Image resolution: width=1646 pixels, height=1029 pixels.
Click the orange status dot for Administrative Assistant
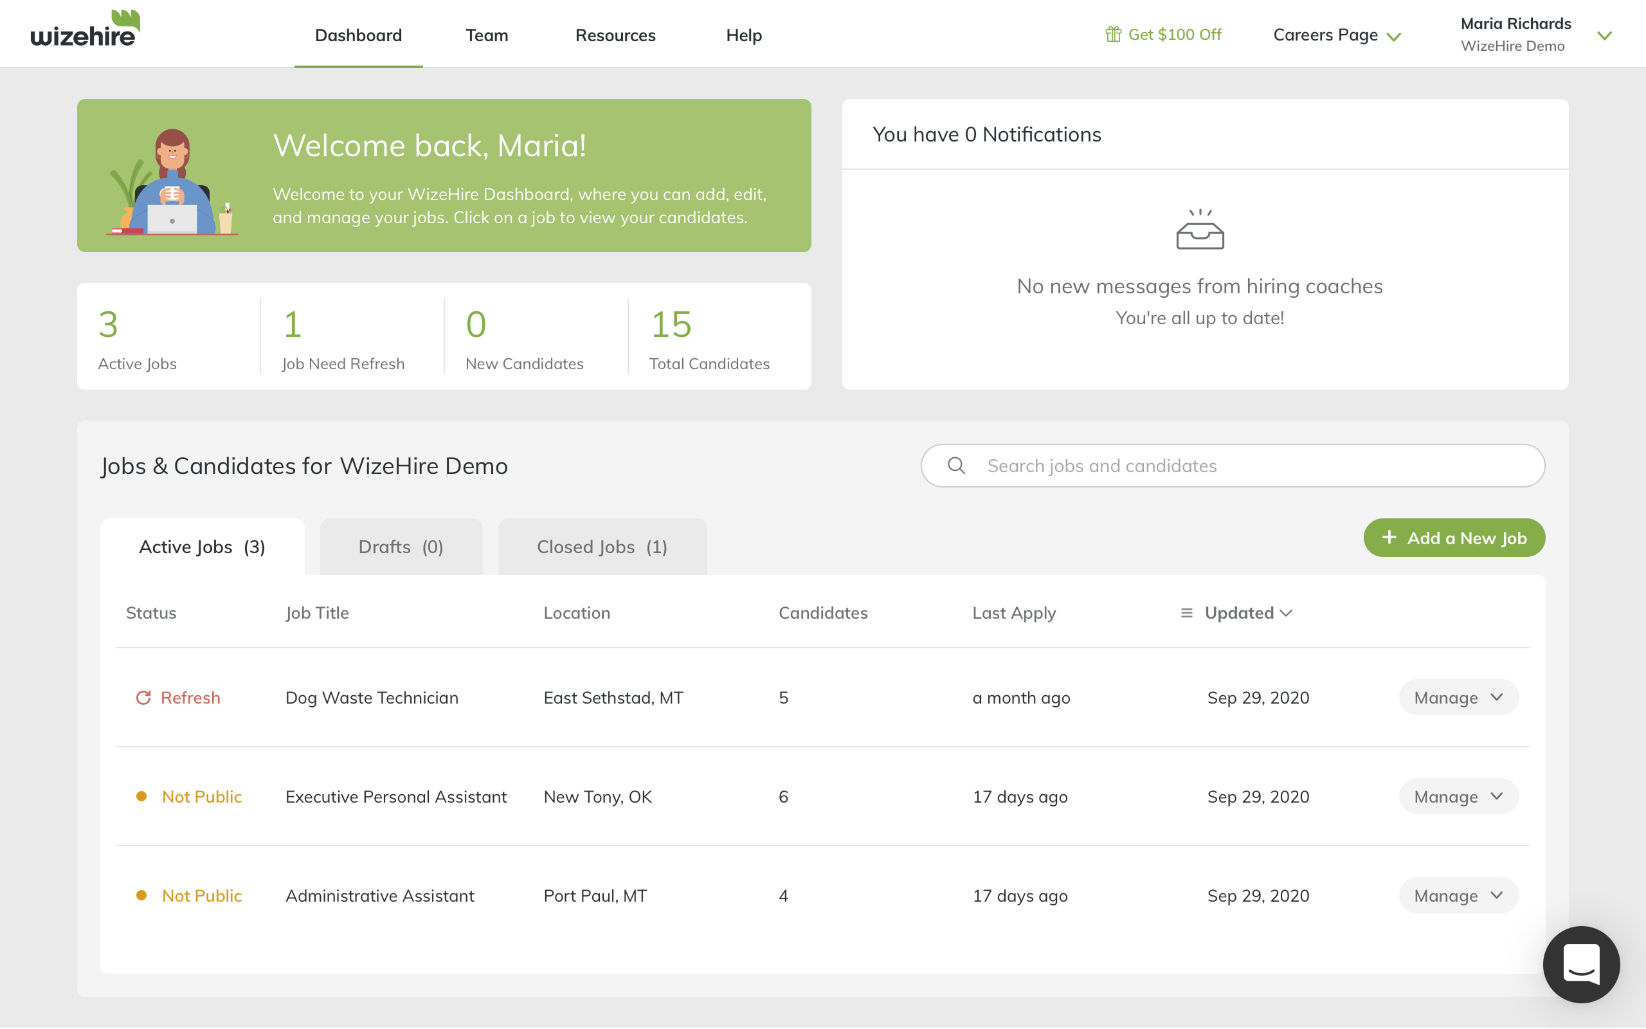(141, 895)
